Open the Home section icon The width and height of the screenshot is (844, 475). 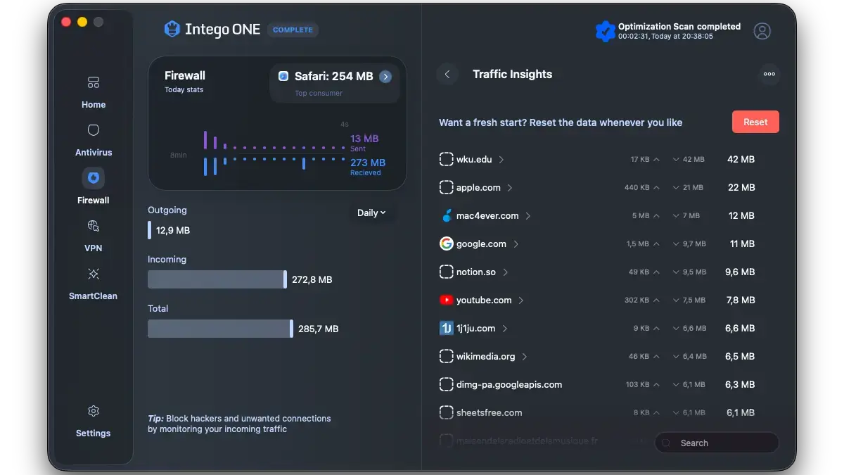coord(93,83)
